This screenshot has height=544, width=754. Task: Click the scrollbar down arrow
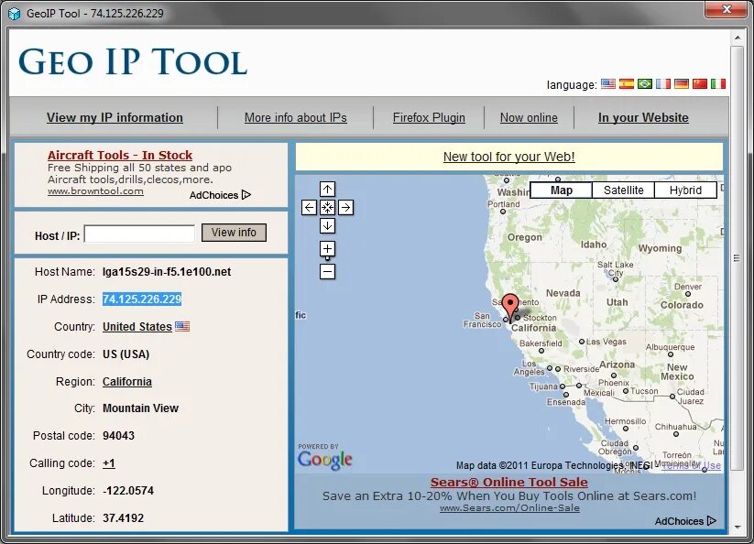[738, 528]
